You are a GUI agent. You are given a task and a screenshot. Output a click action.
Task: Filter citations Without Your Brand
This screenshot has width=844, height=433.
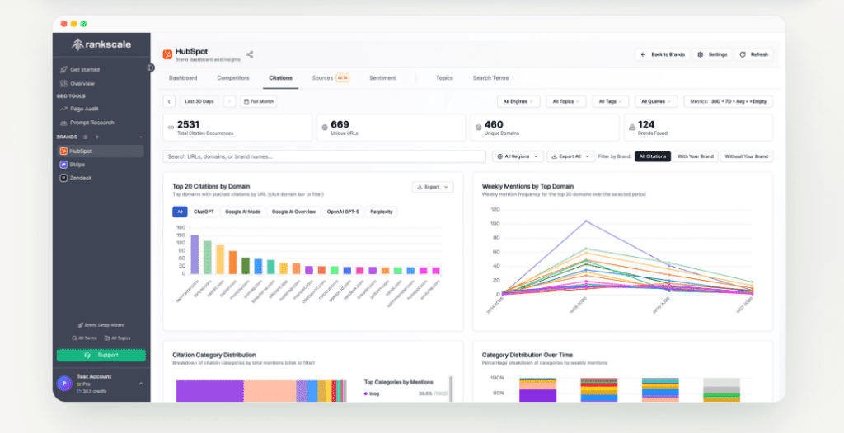tap(747, 156)
